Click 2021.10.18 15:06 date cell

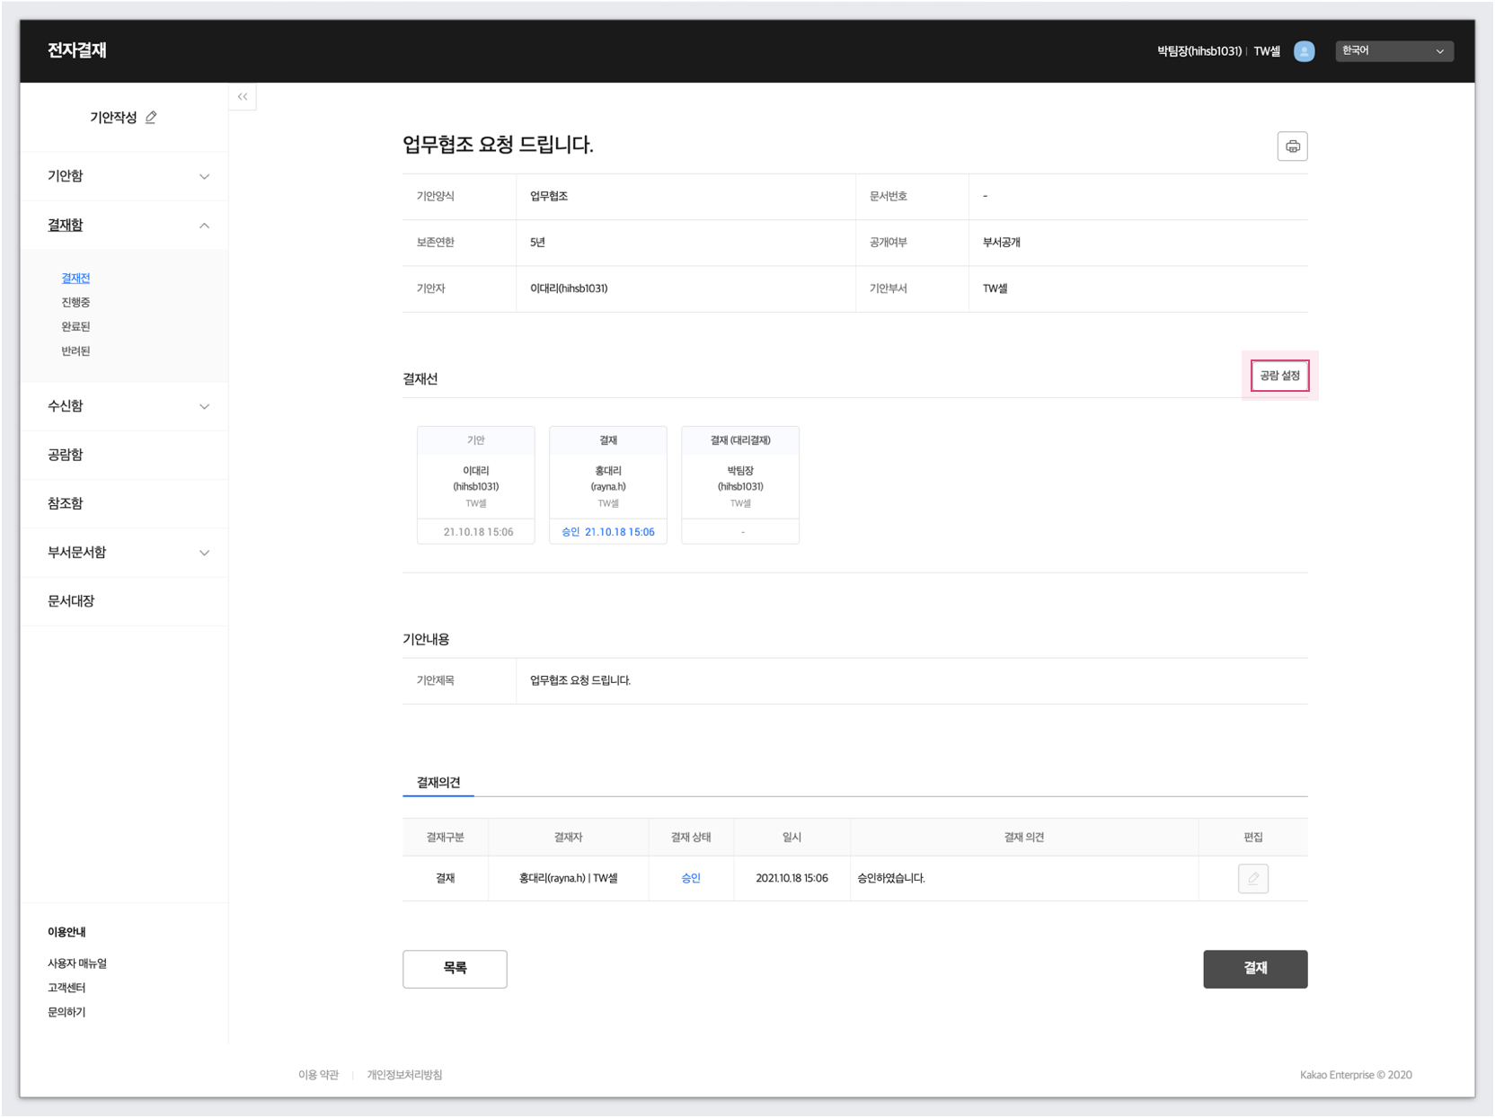792,878
